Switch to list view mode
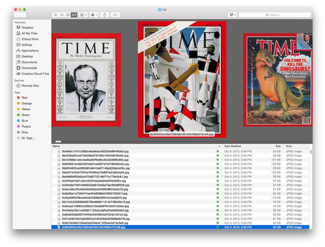The image size is (325, 247). (x=62, y=15)
